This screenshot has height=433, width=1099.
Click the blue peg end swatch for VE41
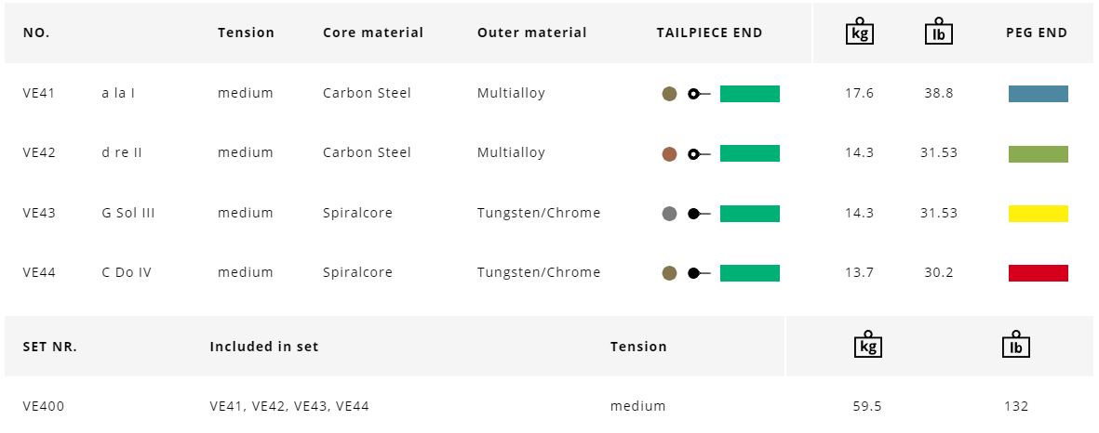tap(1038, 94)
